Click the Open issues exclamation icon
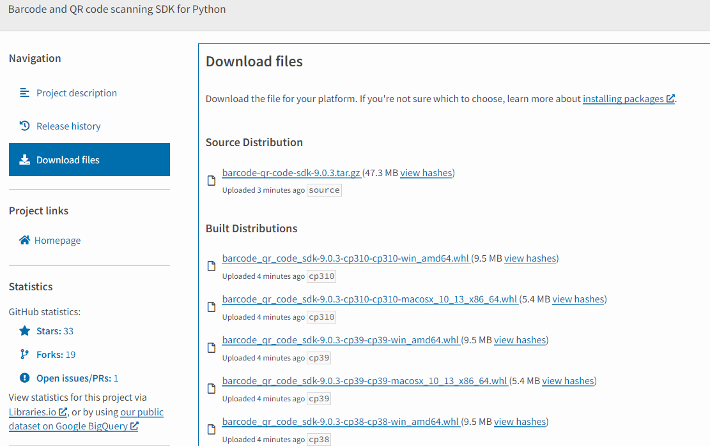This screenshot has width=710, height=446. 25,378
